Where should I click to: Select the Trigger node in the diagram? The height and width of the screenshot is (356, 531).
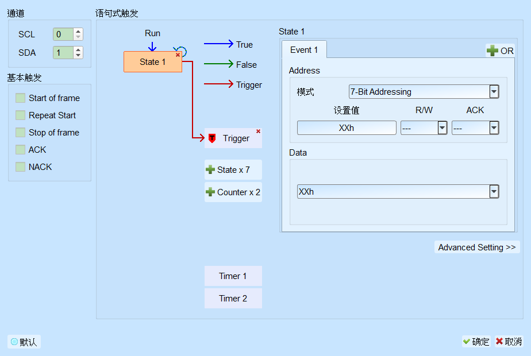coord(233,138)
